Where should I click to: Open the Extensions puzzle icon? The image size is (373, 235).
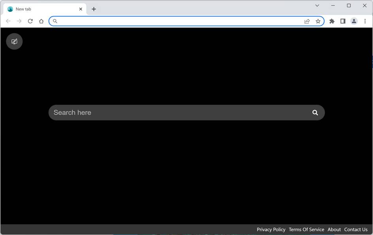[332, 21]
